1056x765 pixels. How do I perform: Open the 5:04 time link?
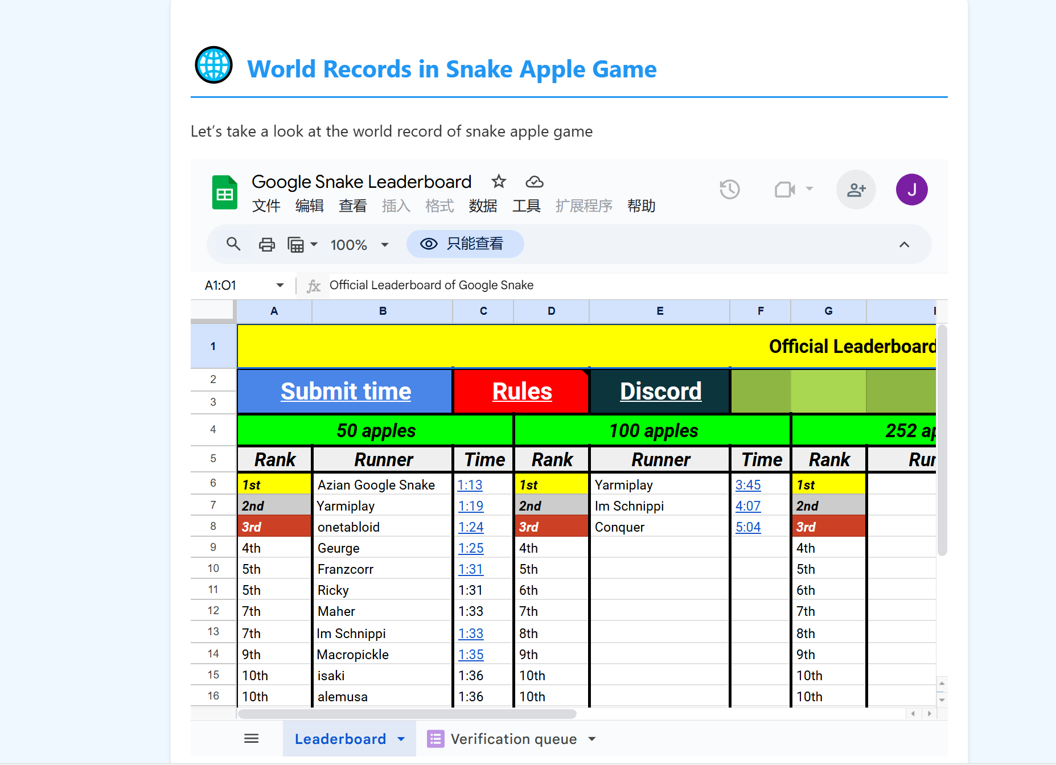point(748,527)
